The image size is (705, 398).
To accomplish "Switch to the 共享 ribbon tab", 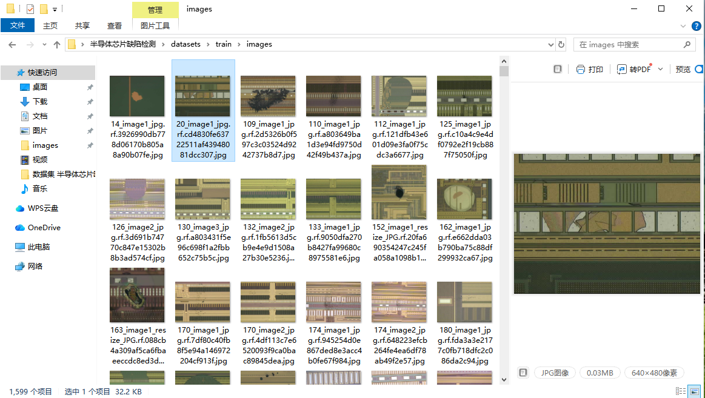I will [82, 25].
